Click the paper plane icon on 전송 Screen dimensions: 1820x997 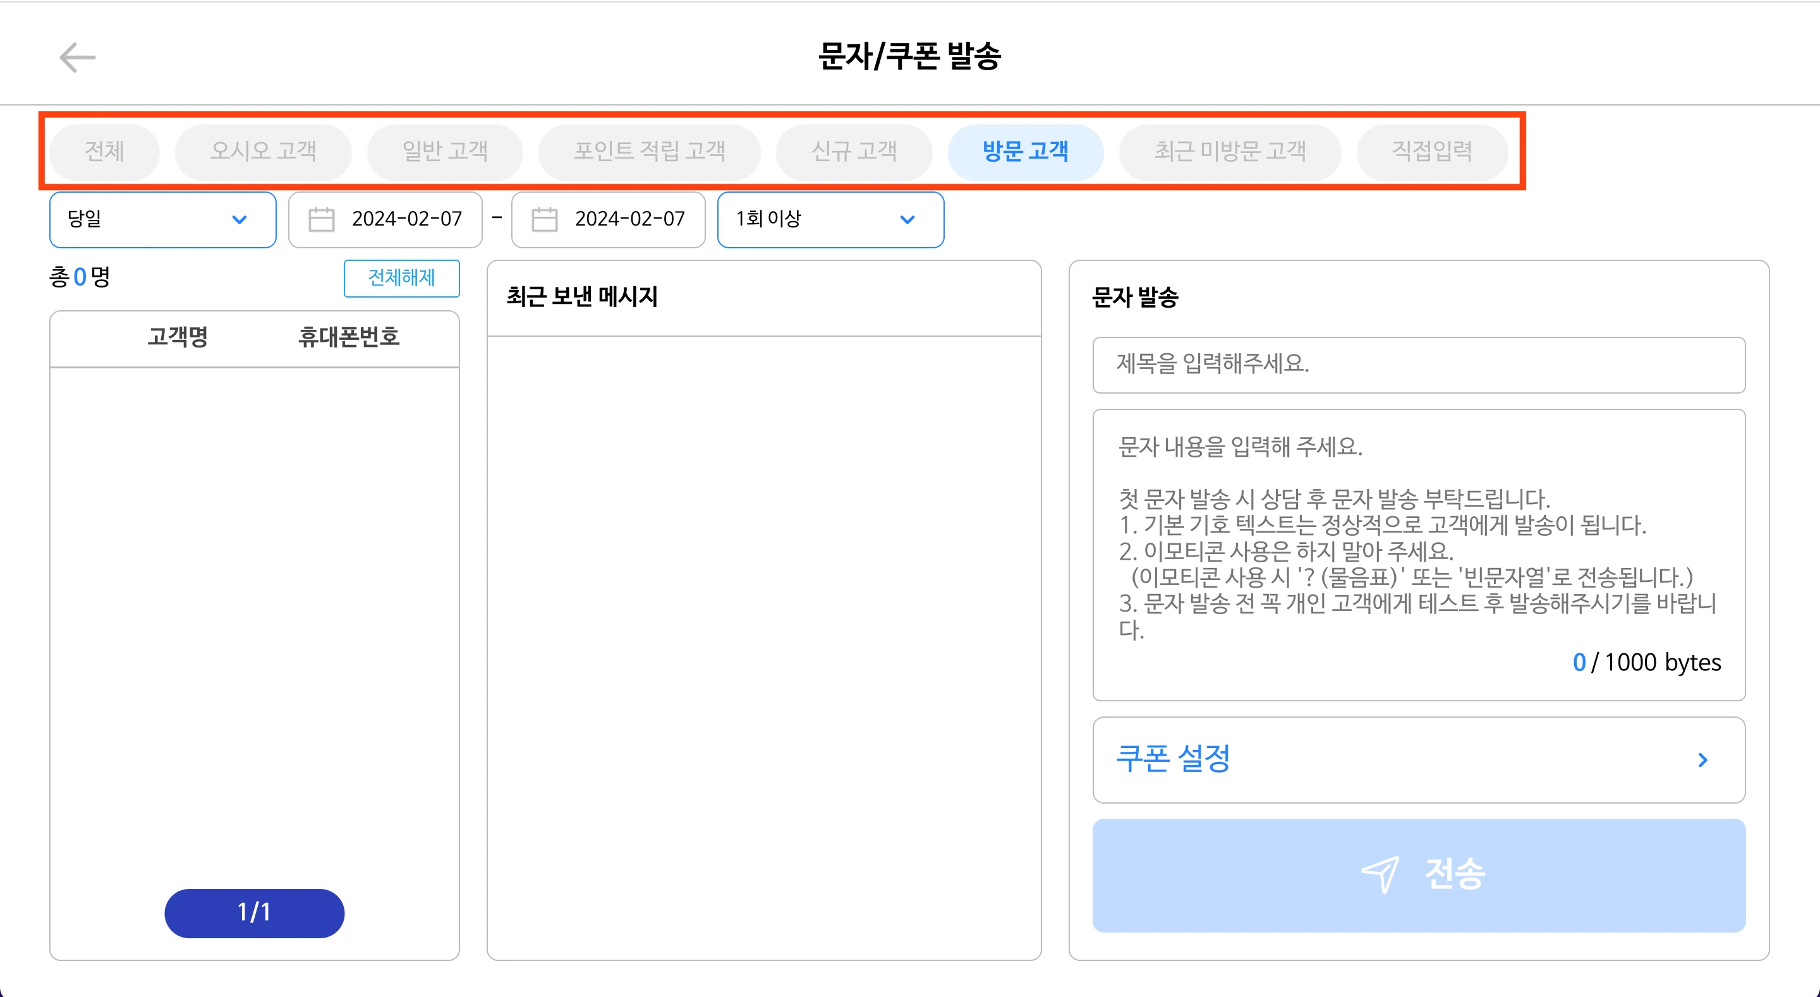point(1380,875)
